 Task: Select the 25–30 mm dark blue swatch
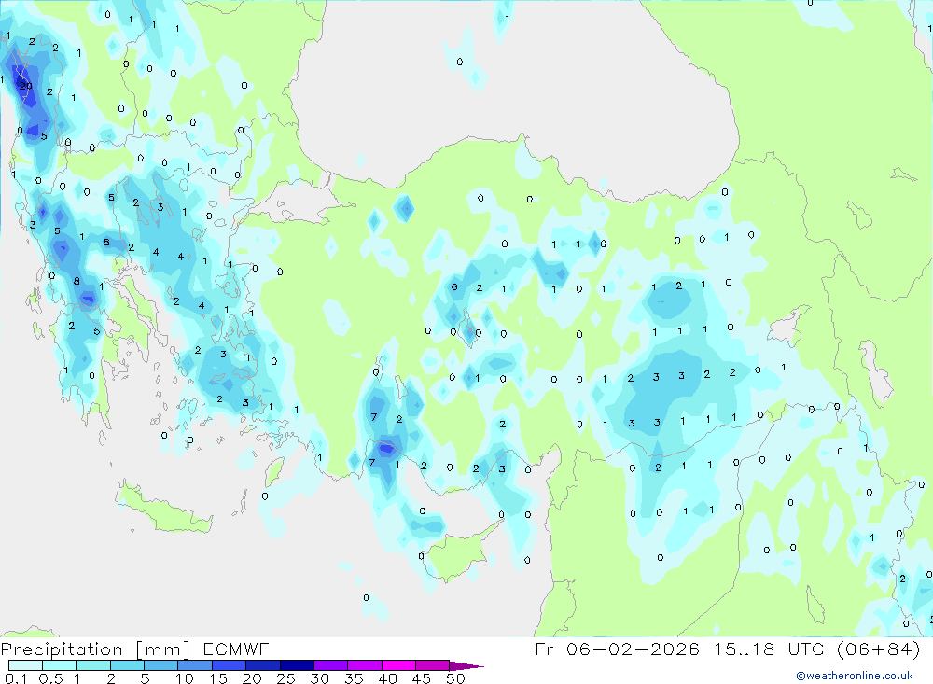pyautogui.click(x=297, y=665)
